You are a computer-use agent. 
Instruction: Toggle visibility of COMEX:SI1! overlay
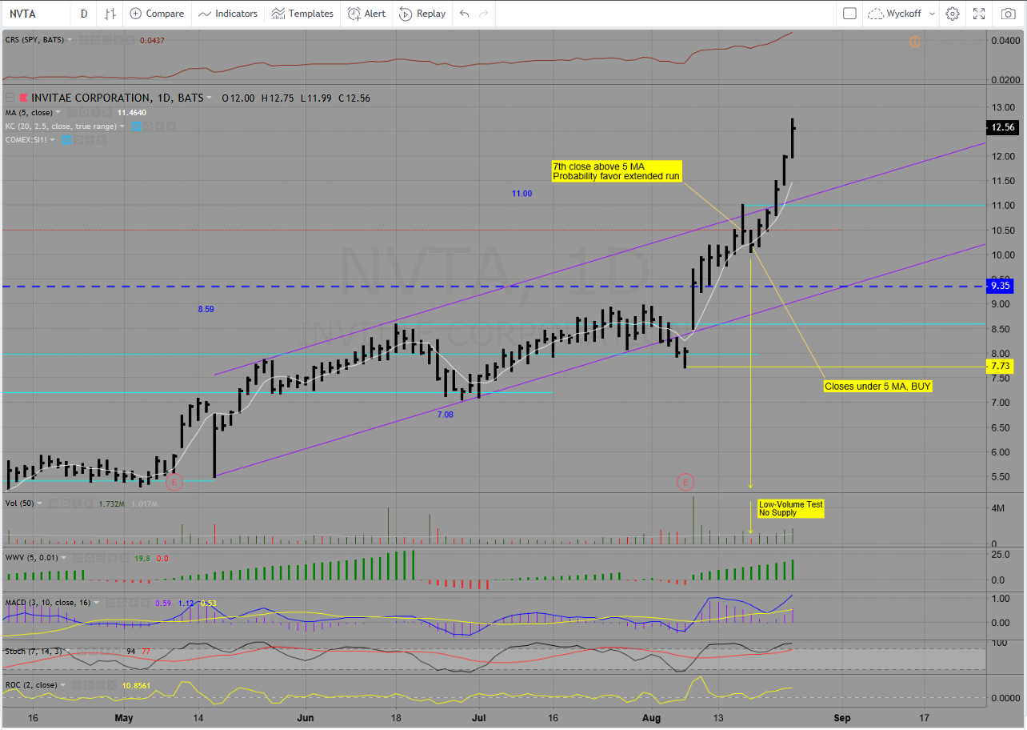click(x=67, y=140)
